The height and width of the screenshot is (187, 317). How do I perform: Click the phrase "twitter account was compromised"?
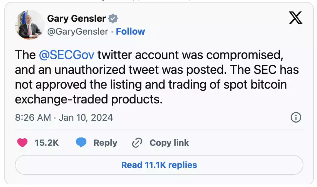coord(190,55)
